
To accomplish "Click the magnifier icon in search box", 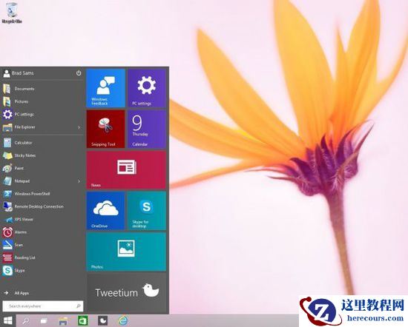I will pos(79,306).
